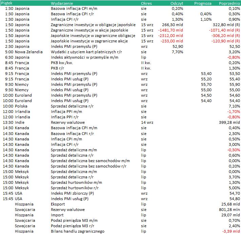Screen dimensions: 241x234
Task: Select Poprzednio value "399,28 mld"
Action: (x=229, y=122)
